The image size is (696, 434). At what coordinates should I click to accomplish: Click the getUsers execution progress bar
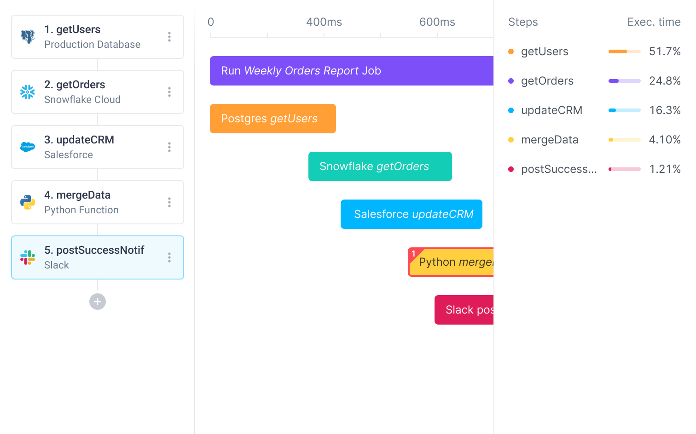[x=624, y=51]
